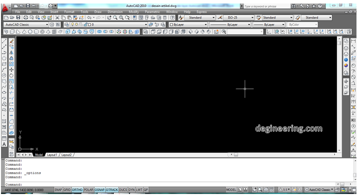Click the Help question mark icon
This screenshot has height=196, width=358.
[x=173, y=18]
